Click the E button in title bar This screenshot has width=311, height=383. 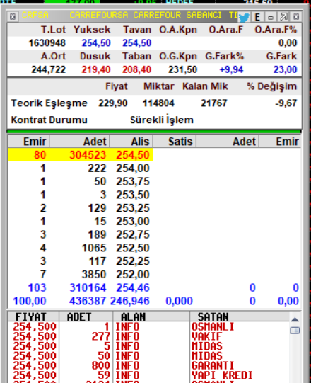[257, 17]
